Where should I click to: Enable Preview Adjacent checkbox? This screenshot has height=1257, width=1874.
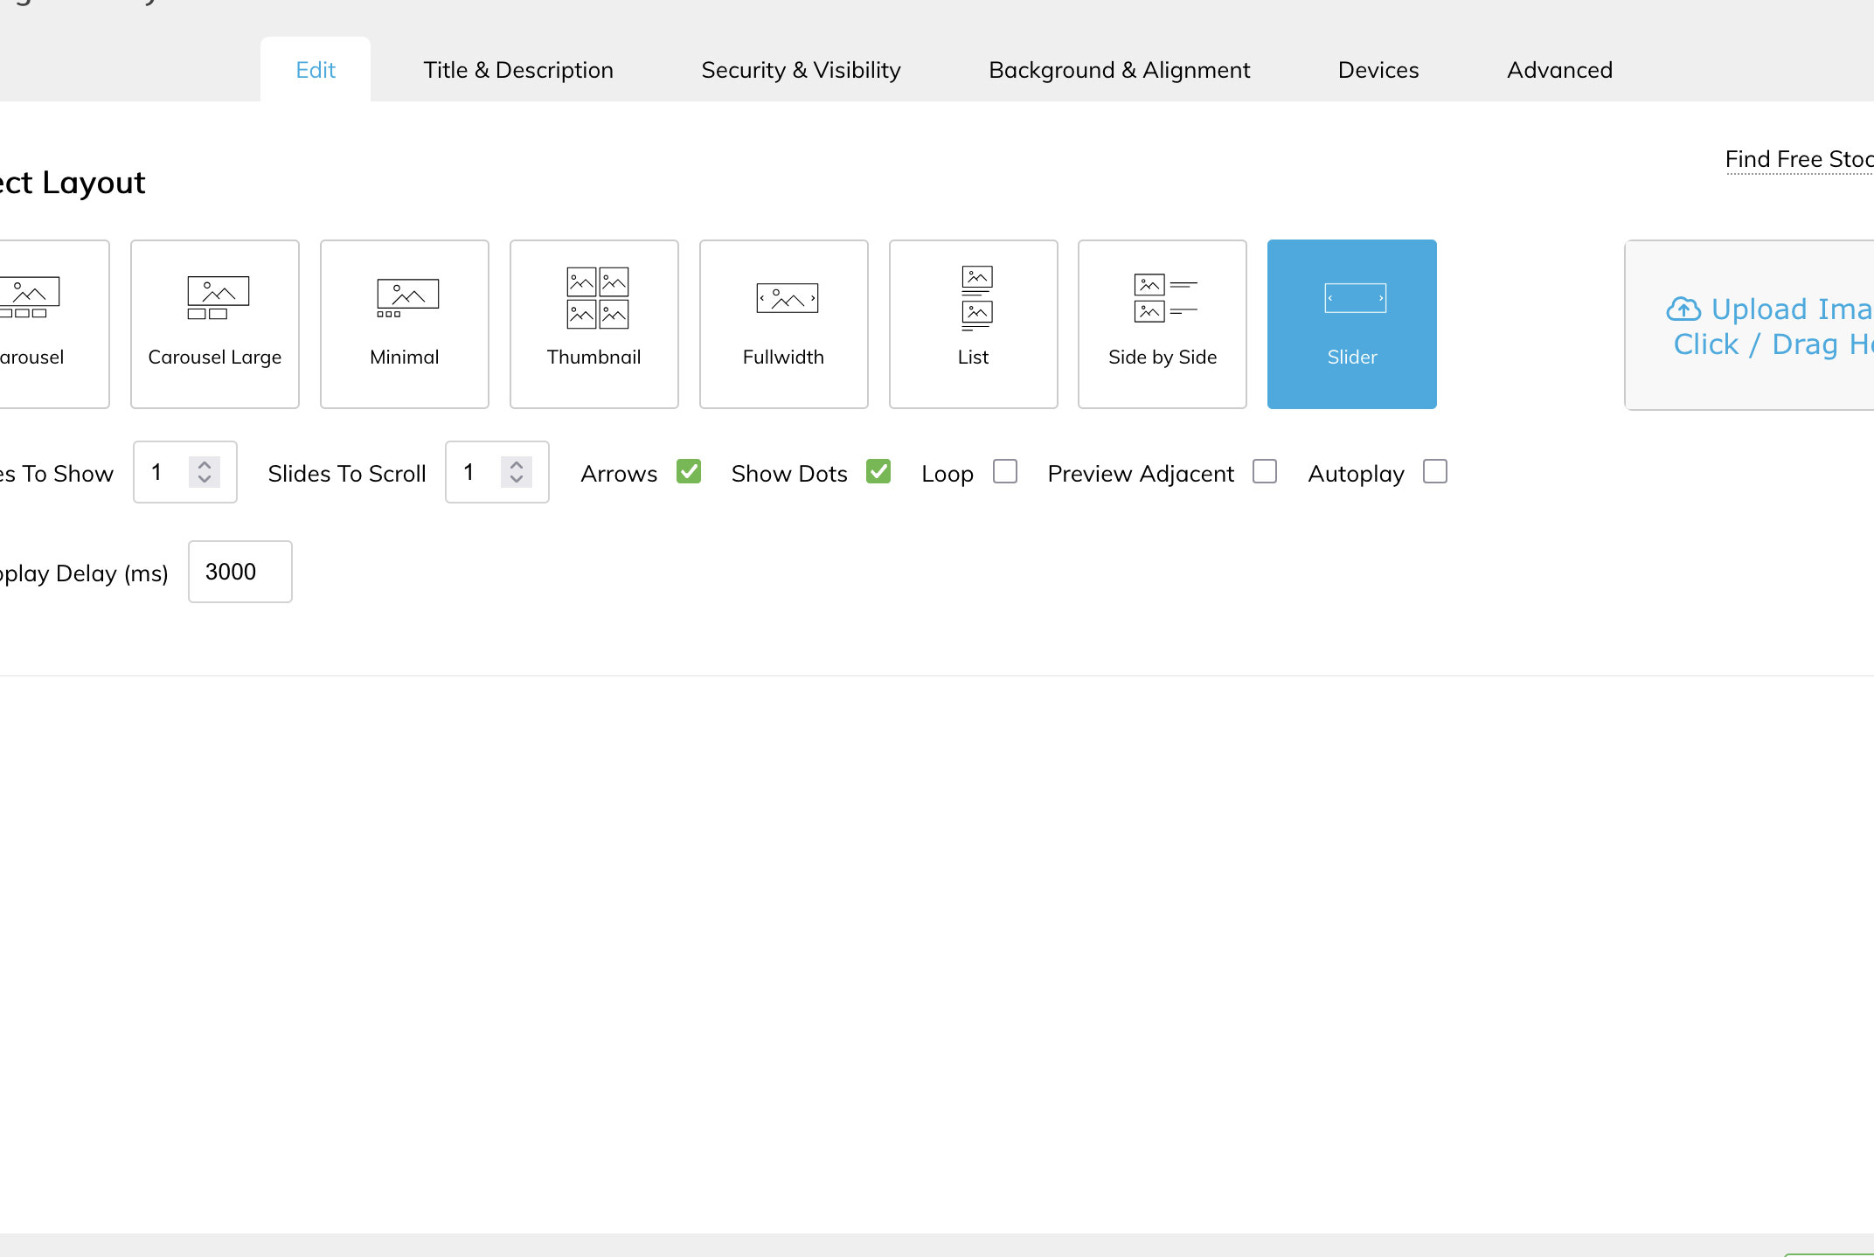tap(1265, 472)
